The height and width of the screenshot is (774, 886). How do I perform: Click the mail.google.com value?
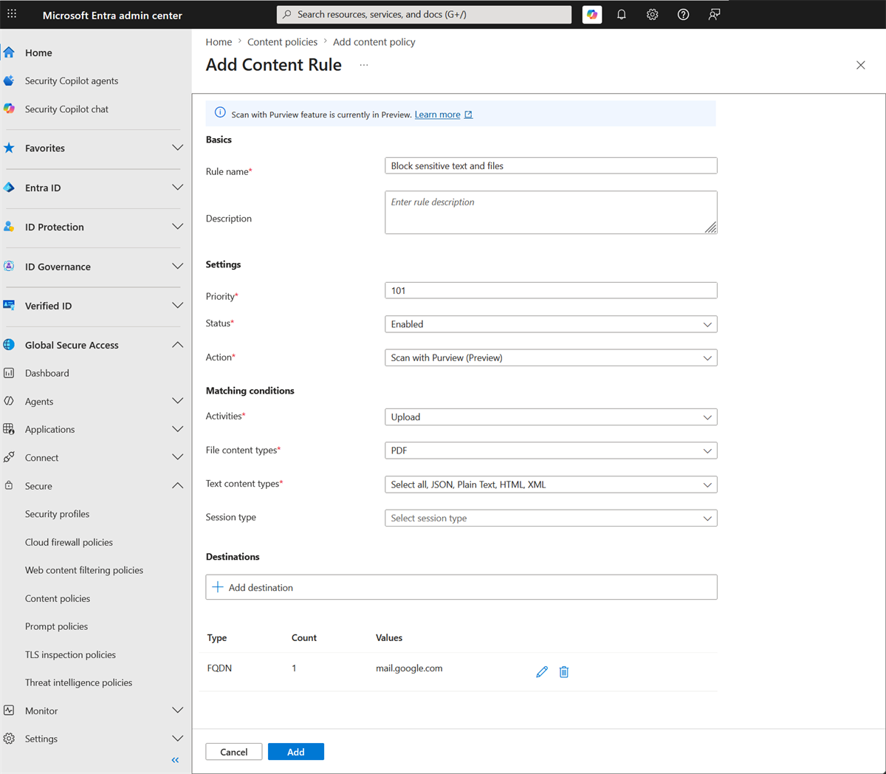pos(409,668)
